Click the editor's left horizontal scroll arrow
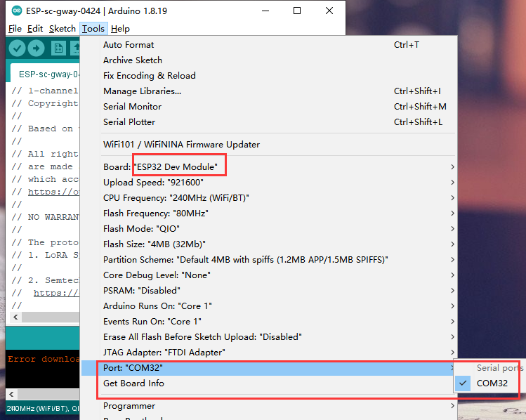The width and height of the screenshot is (526, 420). tap(15, 317)
